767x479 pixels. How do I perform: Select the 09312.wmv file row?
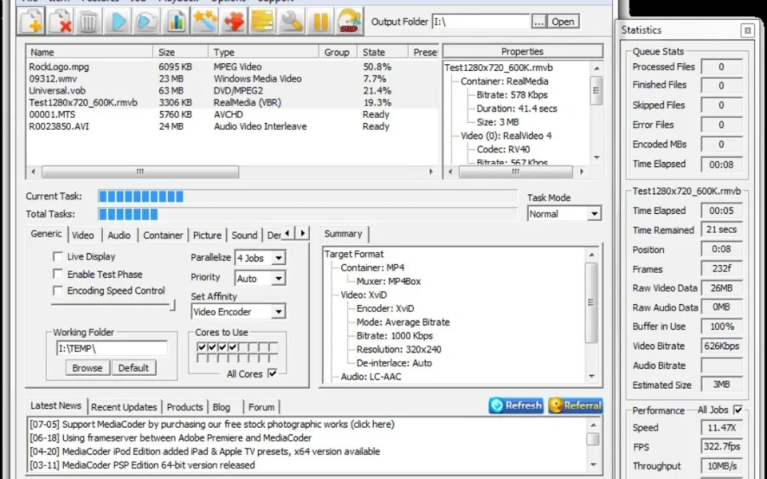232,79
